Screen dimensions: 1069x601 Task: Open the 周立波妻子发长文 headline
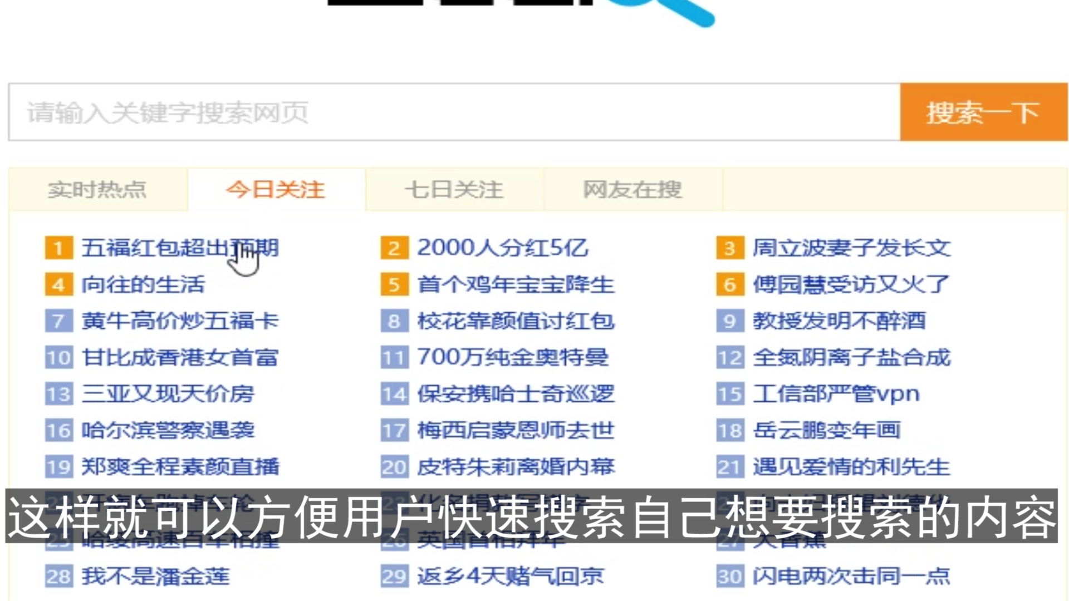tap(851, 248)
